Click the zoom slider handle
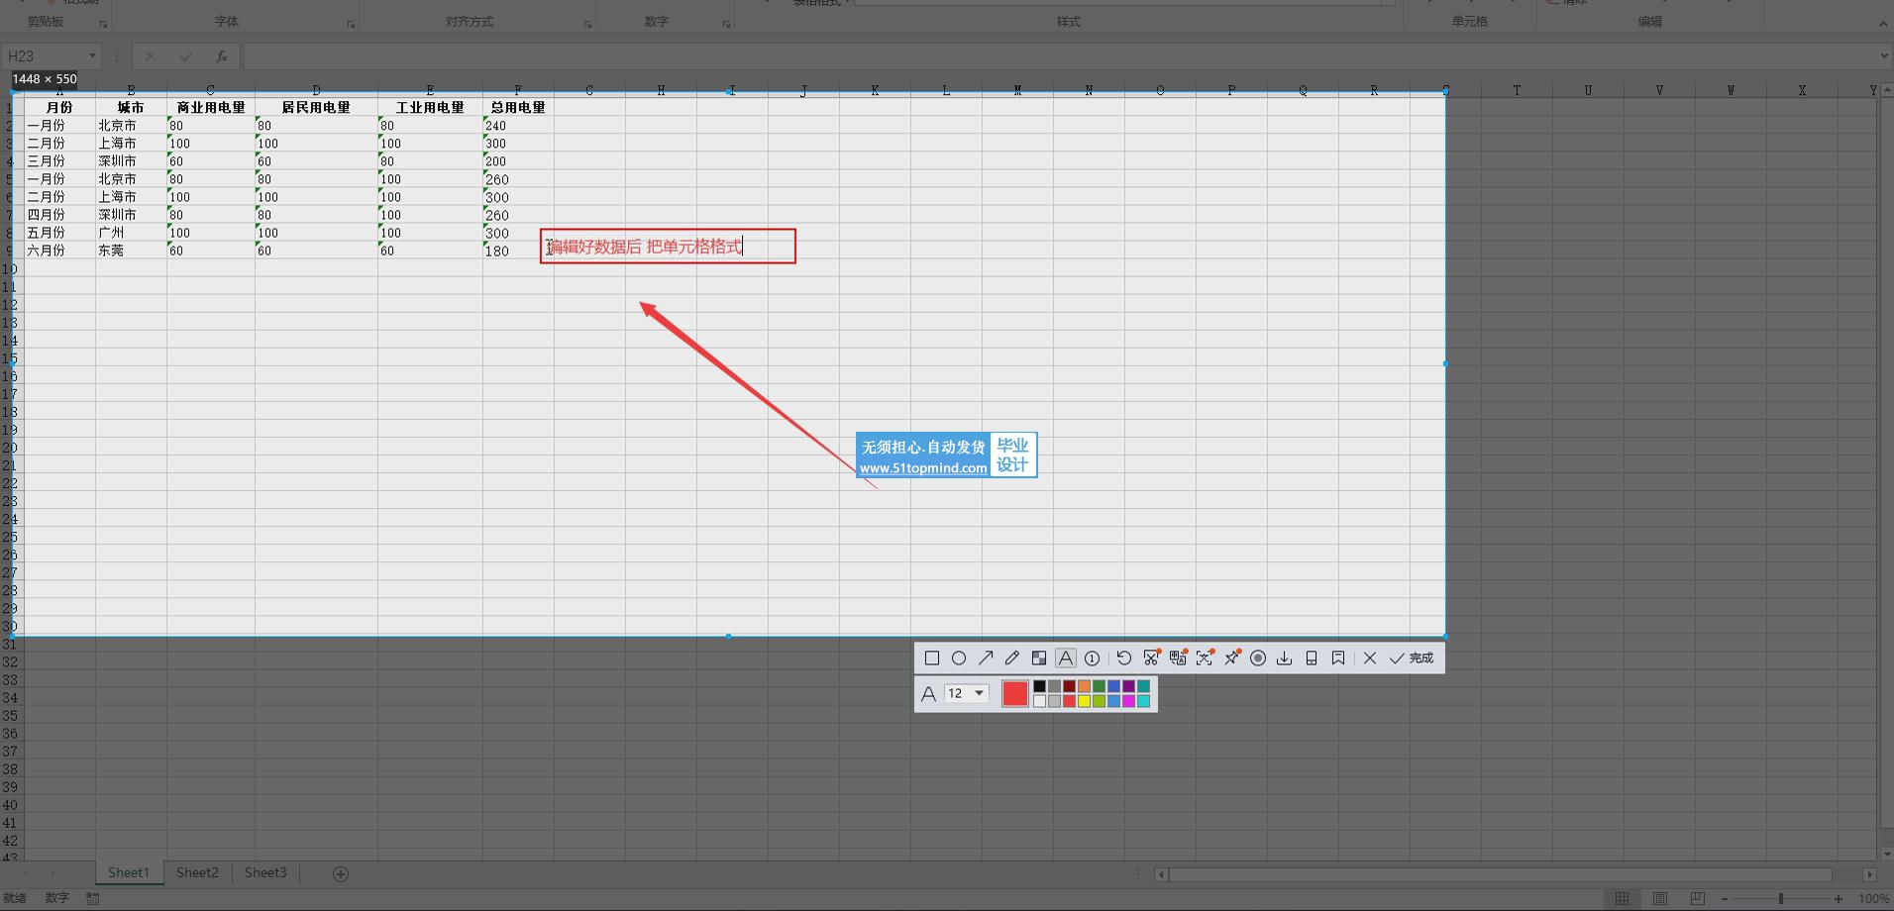Screen dimensions: 1894x911 point(1781,899)
